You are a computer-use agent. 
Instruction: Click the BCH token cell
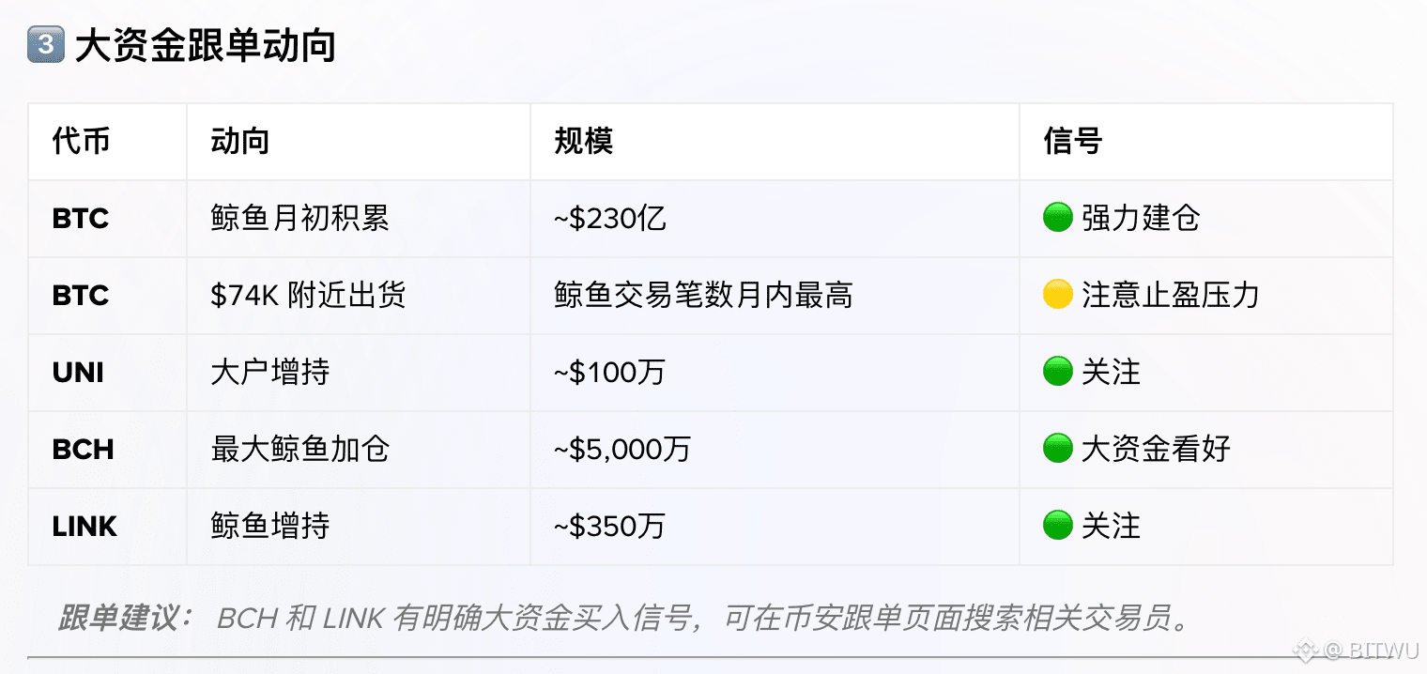click(83, 449)
